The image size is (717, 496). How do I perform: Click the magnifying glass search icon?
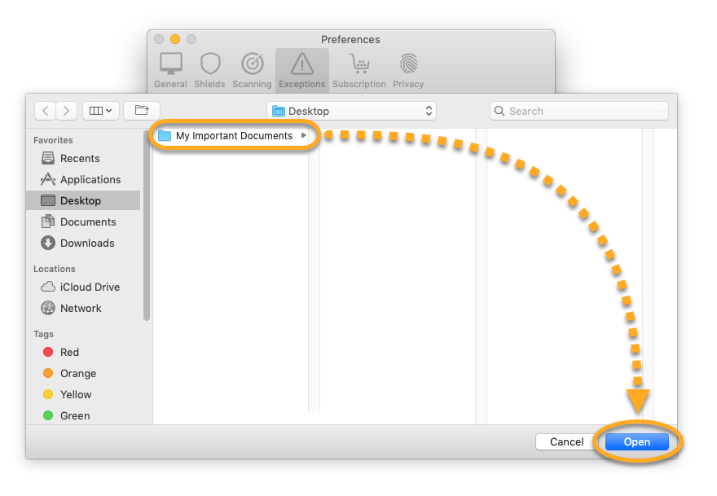click(499, 111)
